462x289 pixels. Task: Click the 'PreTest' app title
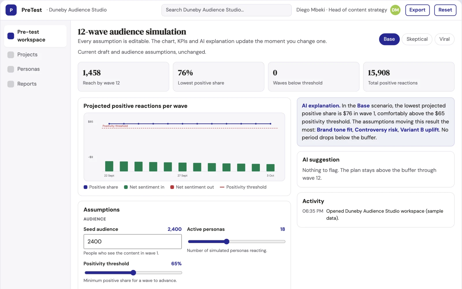32,10
